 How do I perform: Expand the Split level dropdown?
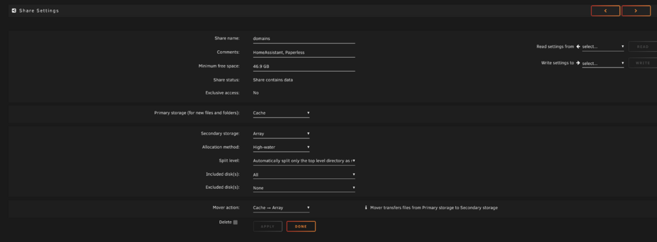[x=304, y=161]
